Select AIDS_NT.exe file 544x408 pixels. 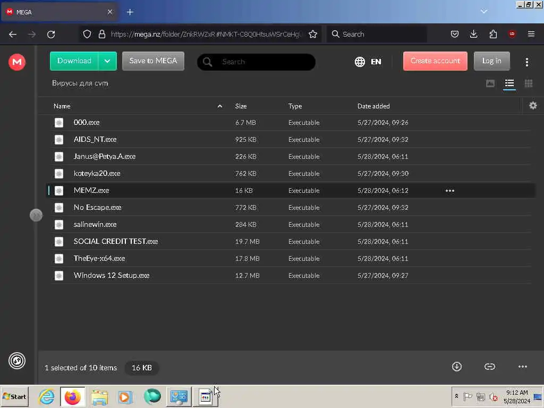[292, 140]
